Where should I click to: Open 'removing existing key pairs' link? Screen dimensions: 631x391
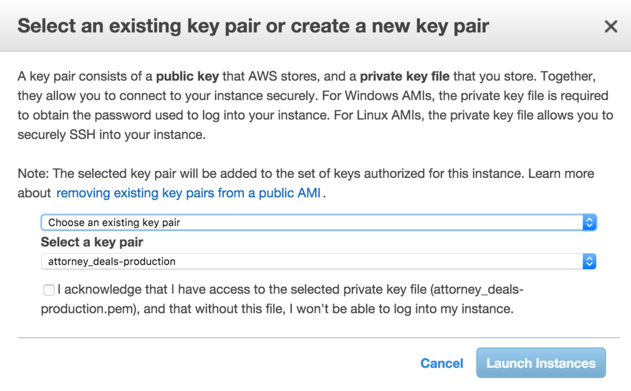click(x=188, y=193)
